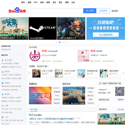Click orange member icon under chinajoy吧
This screenshot has width=125, height=125.
coord(43,61)
